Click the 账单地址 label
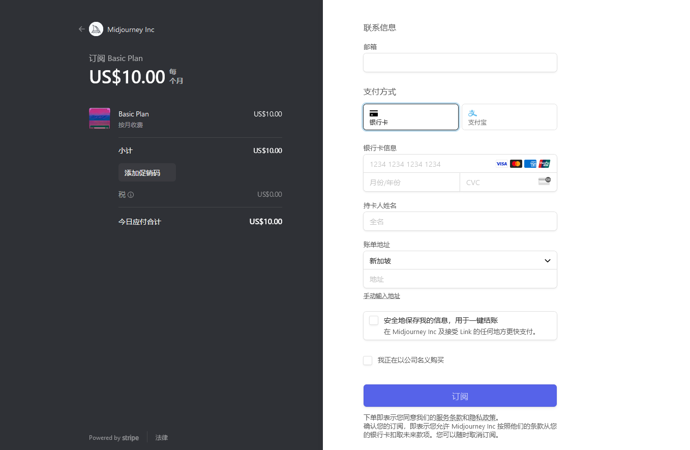690x450 pixels. (377, 245)
